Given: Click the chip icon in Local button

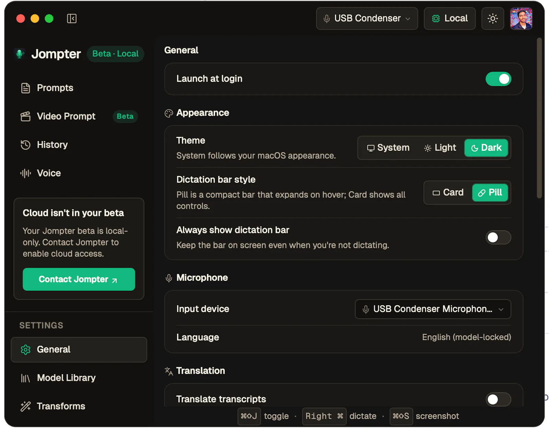Looking at the screenshot, I should click(x=436, y=19).
